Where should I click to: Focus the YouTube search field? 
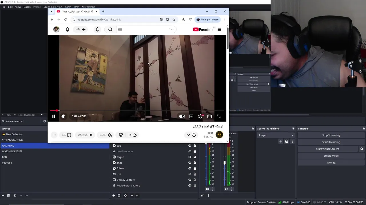(146, 29)
